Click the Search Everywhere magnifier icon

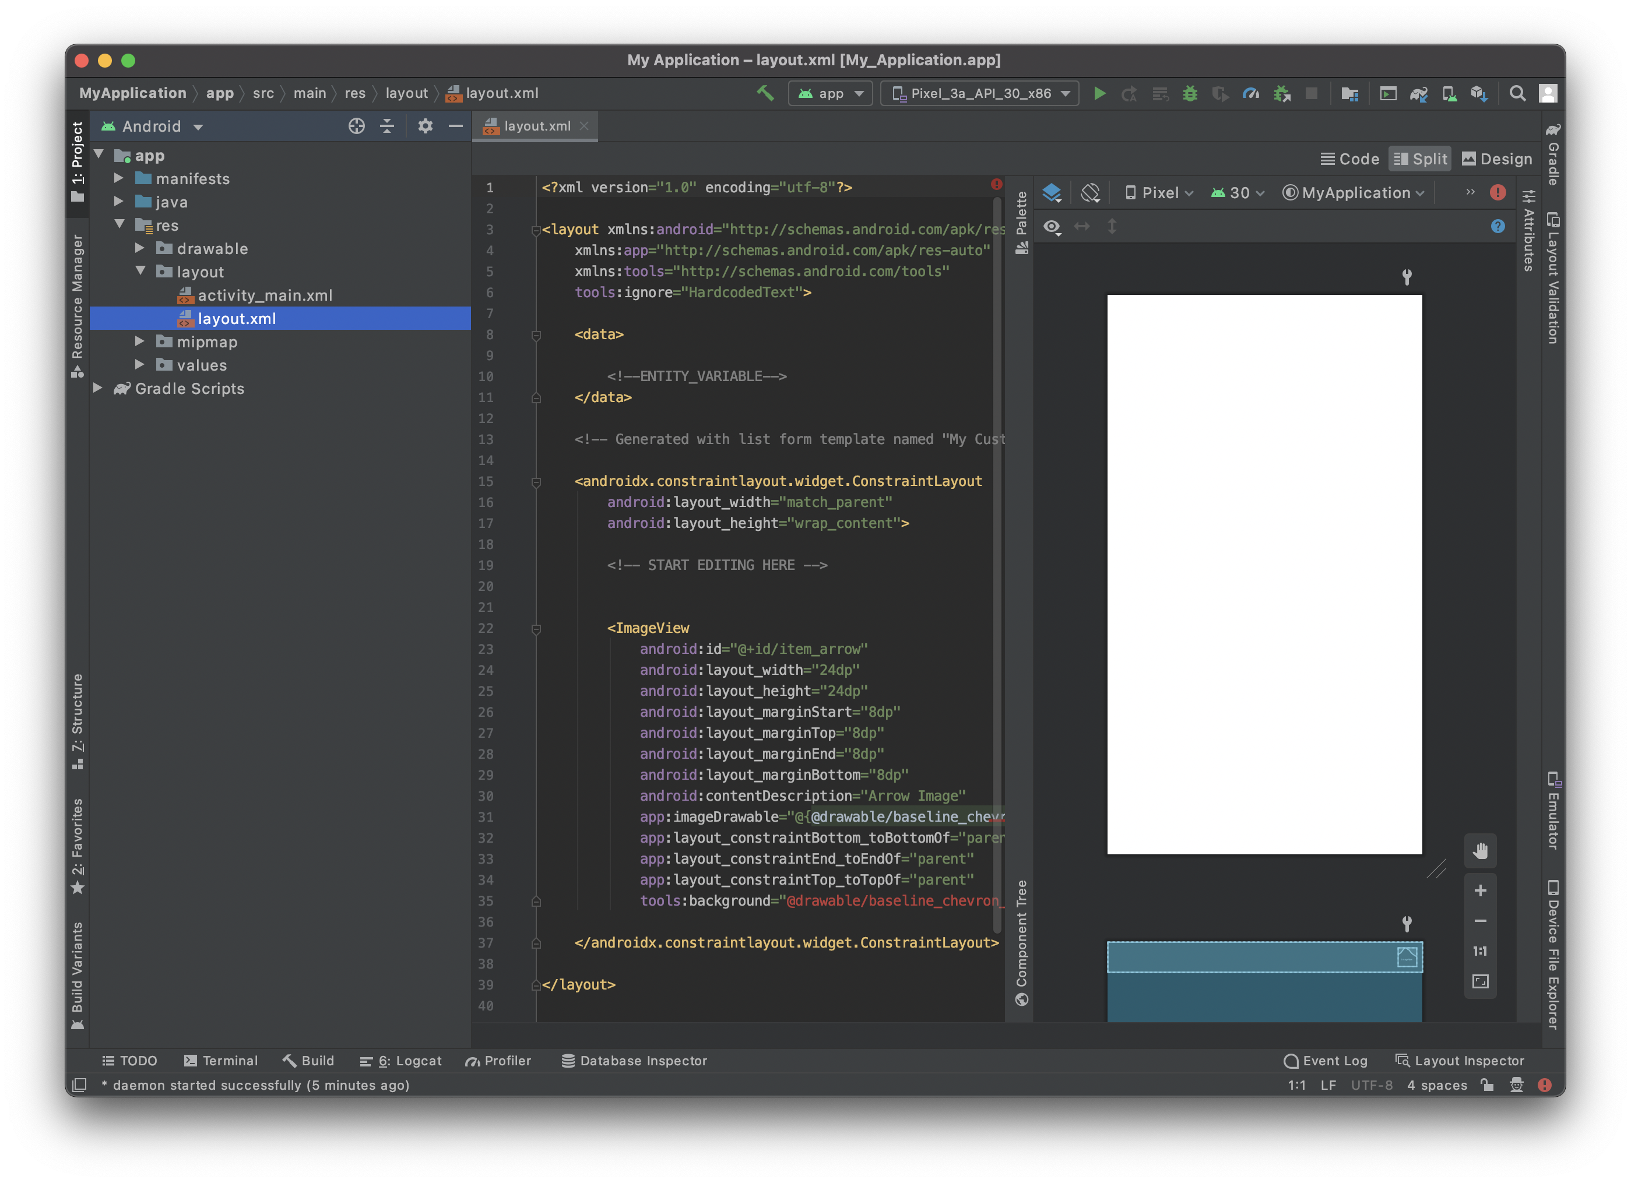(1517, 93)
